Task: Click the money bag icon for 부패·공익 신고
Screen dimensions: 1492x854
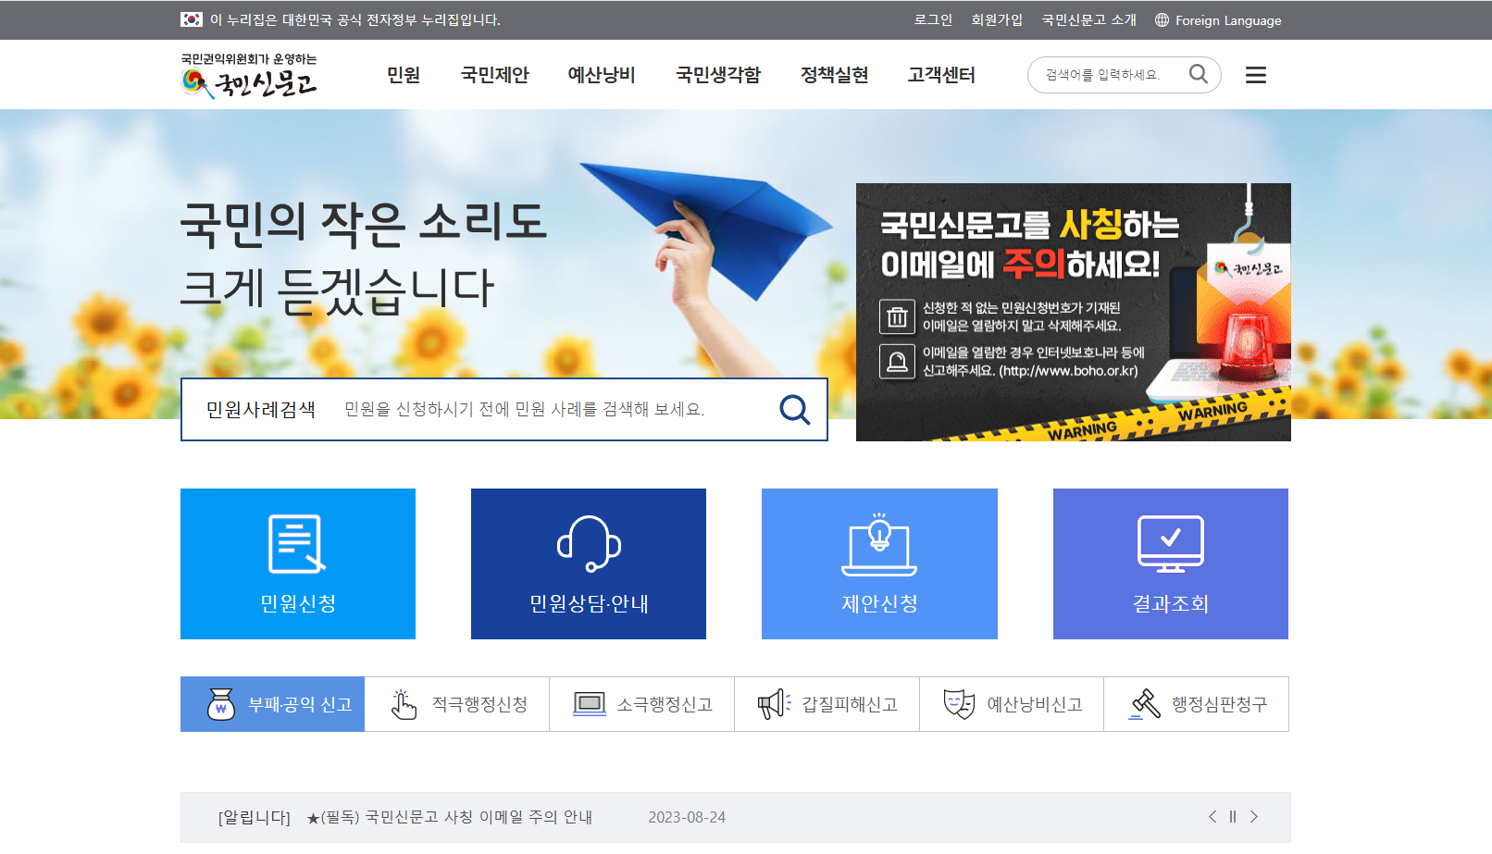Action: tap(221, 704)
